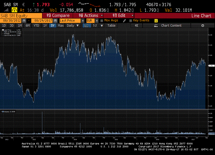This screenshot has width=215, height=155.
Task: Click the bid/ask quote 1.793 / 1.795
Action: (123, 4)
